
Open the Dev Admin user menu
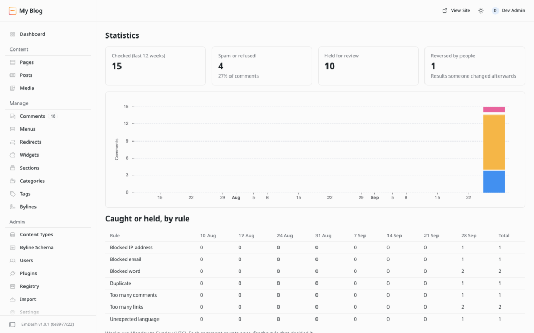[508, 11]
